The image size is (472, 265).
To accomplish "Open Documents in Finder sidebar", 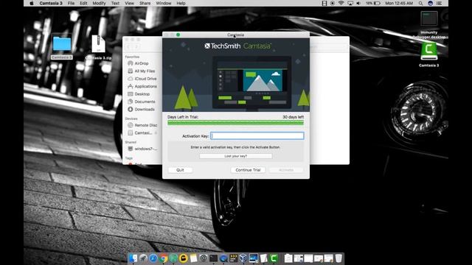I will pyautogui.click(x=142, y=102).
